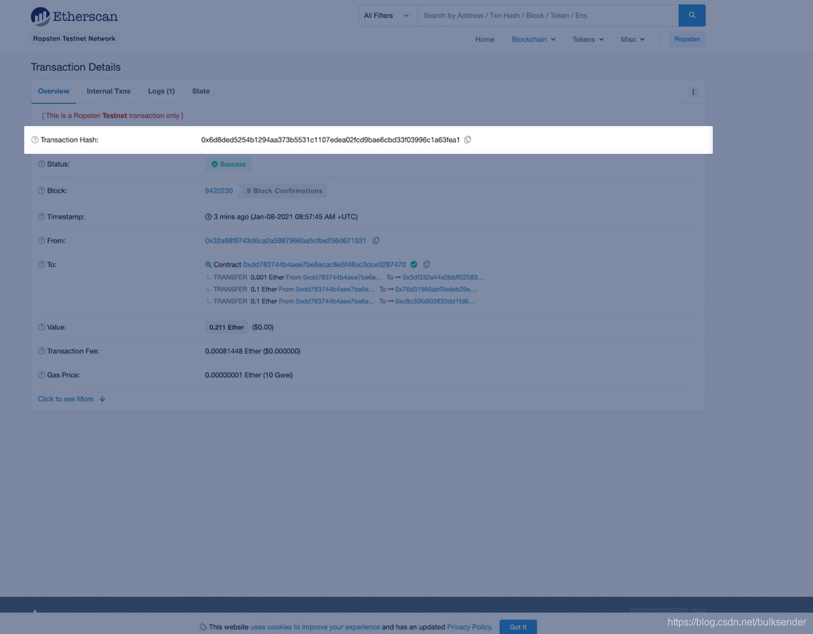Click Got It on cookie banner
Image resolution: width=813 pixels, height=634 pixels.
[x=518, y=627]
